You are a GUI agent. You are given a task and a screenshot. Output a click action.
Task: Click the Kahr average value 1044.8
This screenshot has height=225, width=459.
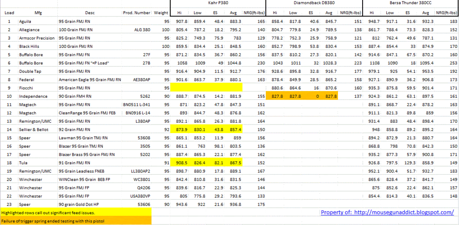pos(233,63)
